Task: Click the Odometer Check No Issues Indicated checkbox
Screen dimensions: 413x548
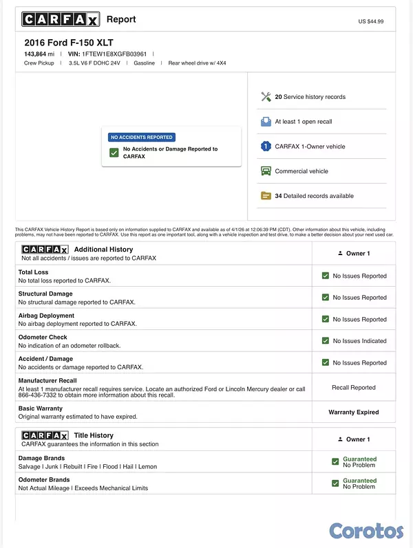Action: [x=326, y=341]
